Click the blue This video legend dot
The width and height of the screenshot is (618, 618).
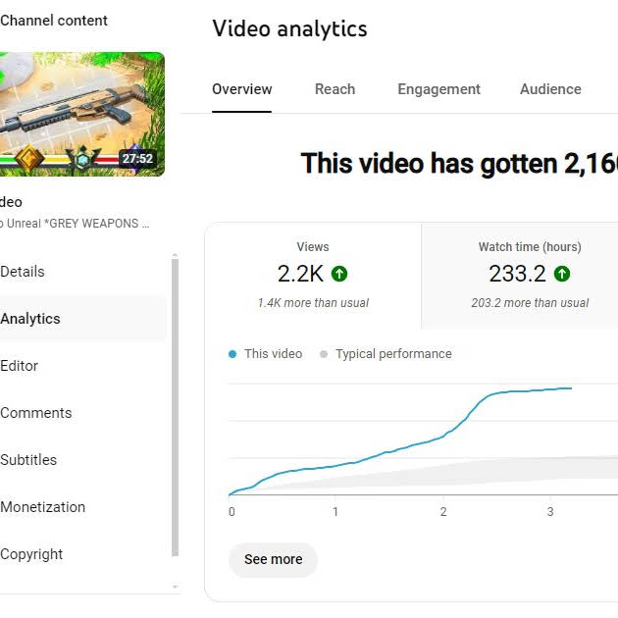tap(232, 354)
